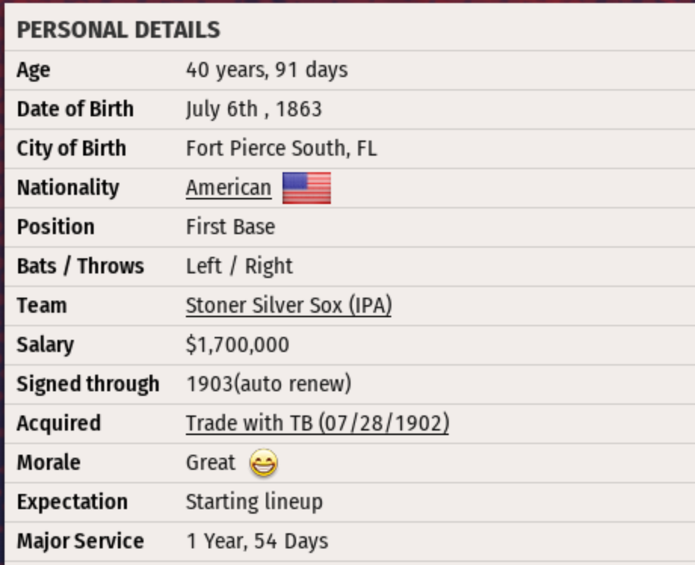Select the $1,700,000 salary value

pyautogui.click(x=237, y=345)
